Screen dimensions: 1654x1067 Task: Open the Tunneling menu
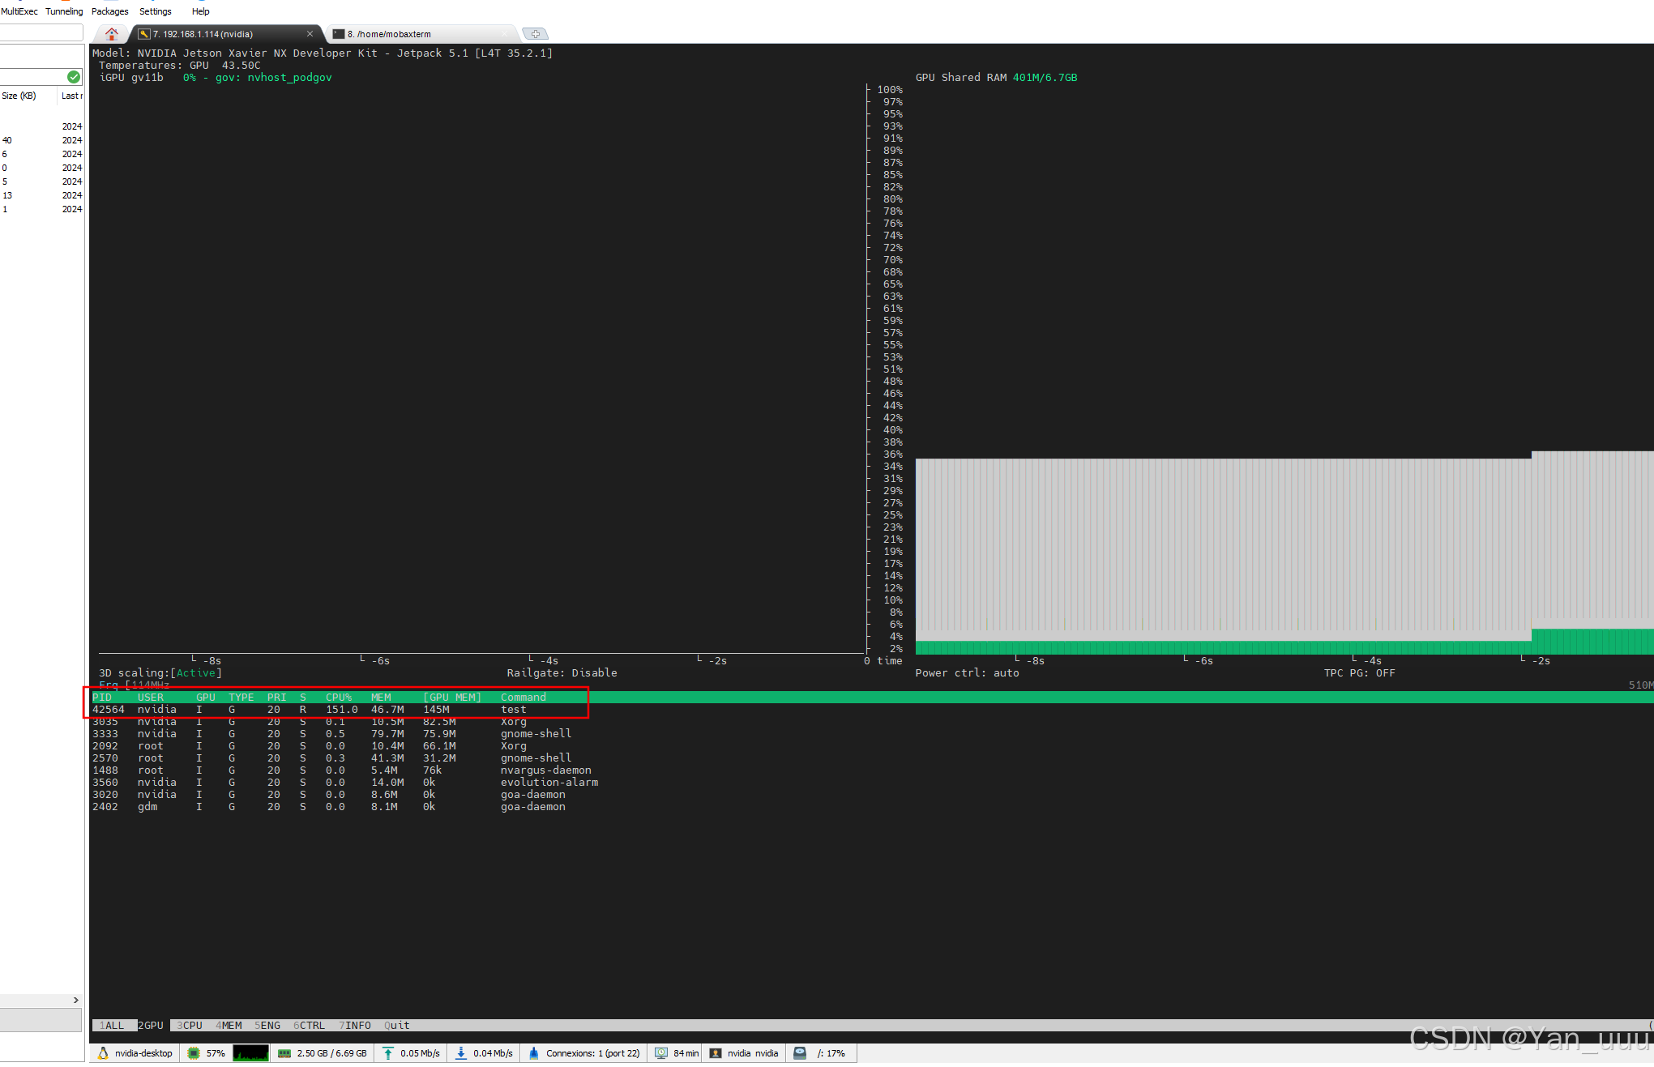pyautogui.click(x=64, y=11)
